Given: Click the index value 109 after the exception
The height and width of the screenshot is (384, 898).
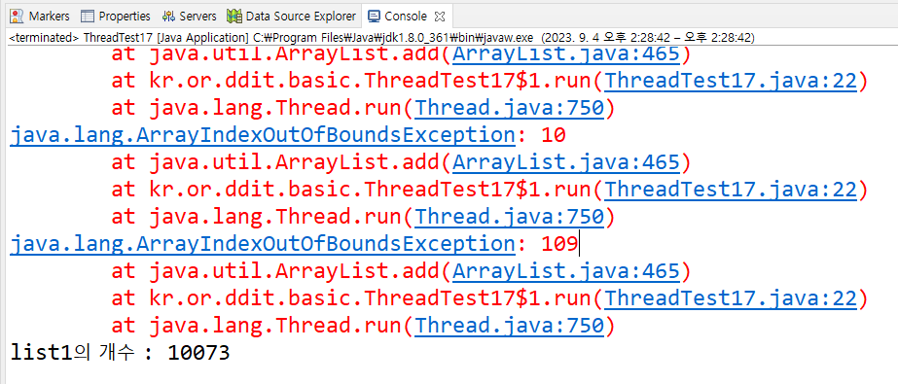Looking at the screenshot, I should coord(559,244).
